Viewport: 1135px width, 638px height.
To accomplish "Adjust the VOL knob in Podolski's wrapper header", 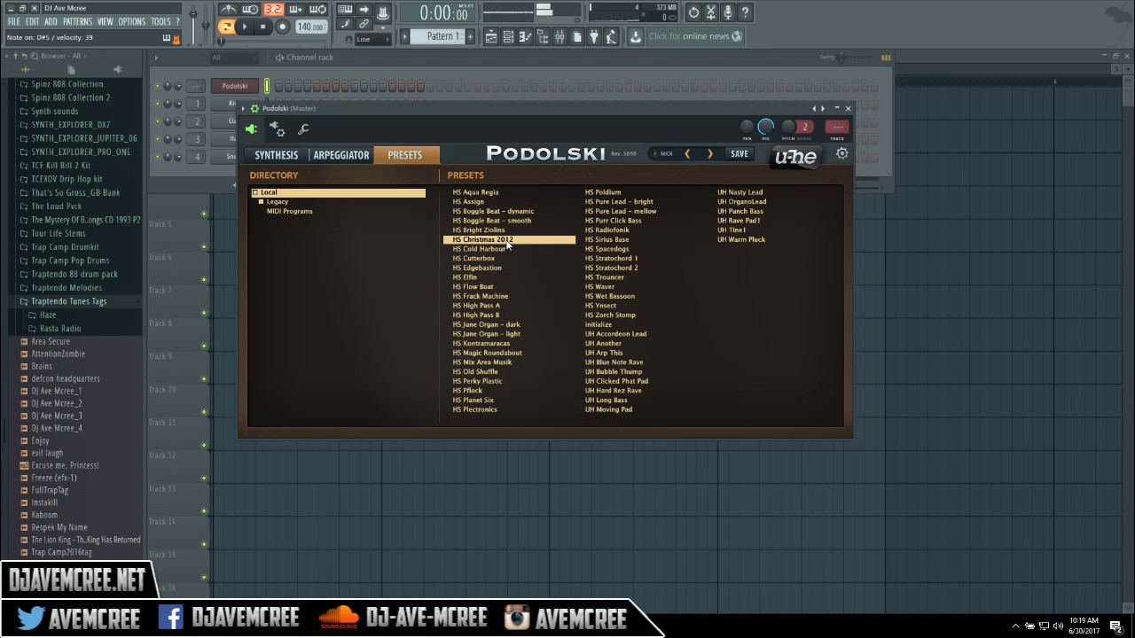I will click(x=765, y=126).
